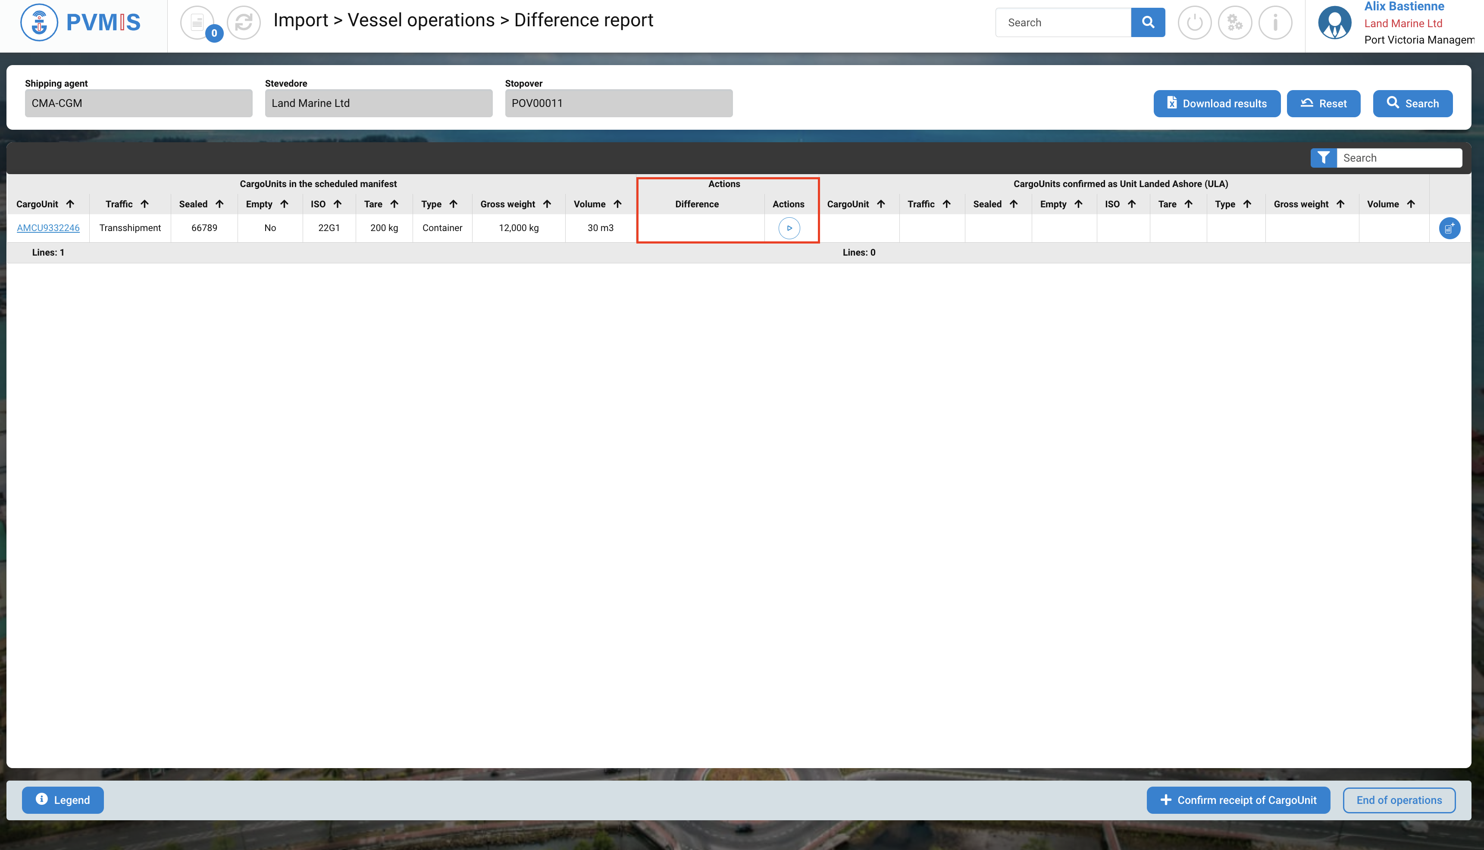Open the user profile avatar
Viewport: 1484px width, 850px height.
pos(1334,23)
